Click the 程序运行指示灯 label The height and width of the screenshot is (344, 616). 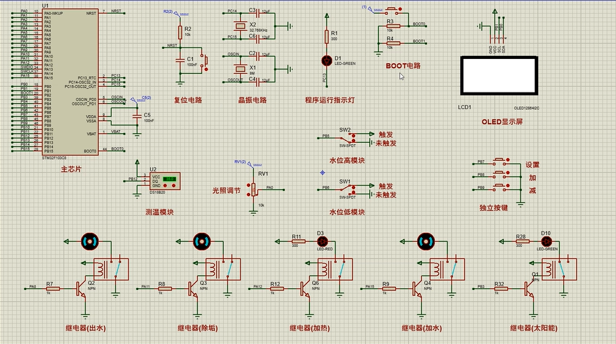click(x=330, y=100)
